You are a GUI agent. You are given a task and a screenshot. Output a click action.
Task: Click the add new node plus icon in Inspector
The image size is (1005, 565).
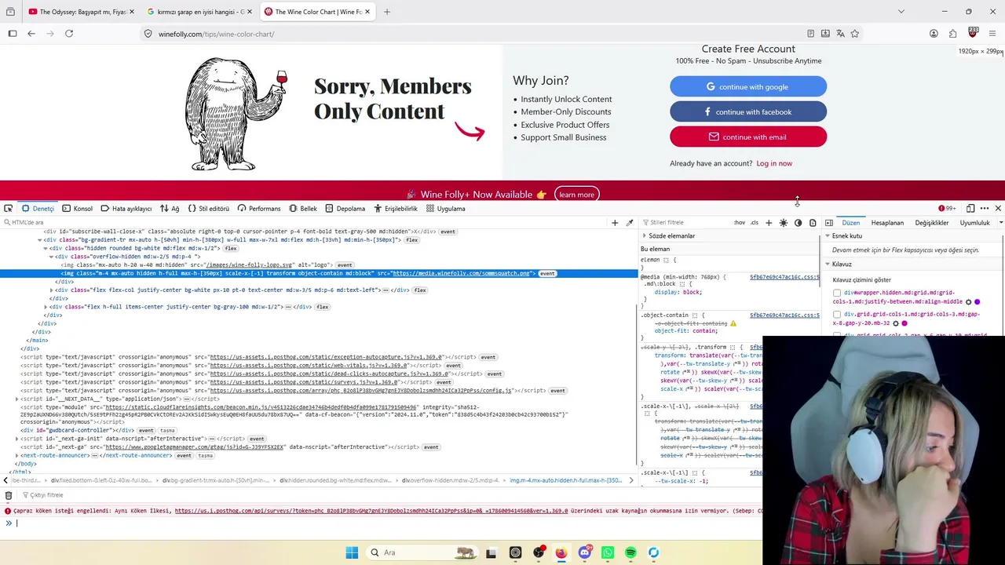[x=615, y=223]
